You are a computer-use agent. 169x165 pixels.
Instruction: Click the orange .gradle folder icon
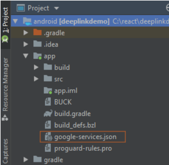(37, 33)
